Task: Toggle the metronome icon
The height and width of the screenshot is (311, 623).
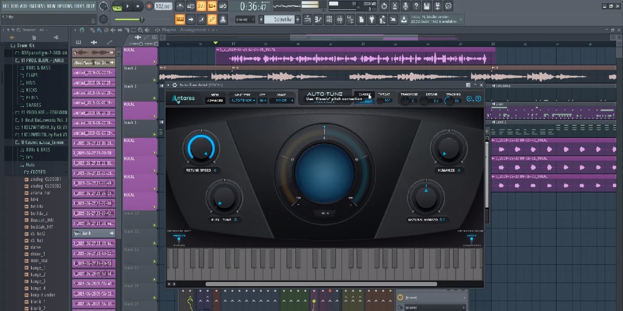Action: (x=180, y=6)
